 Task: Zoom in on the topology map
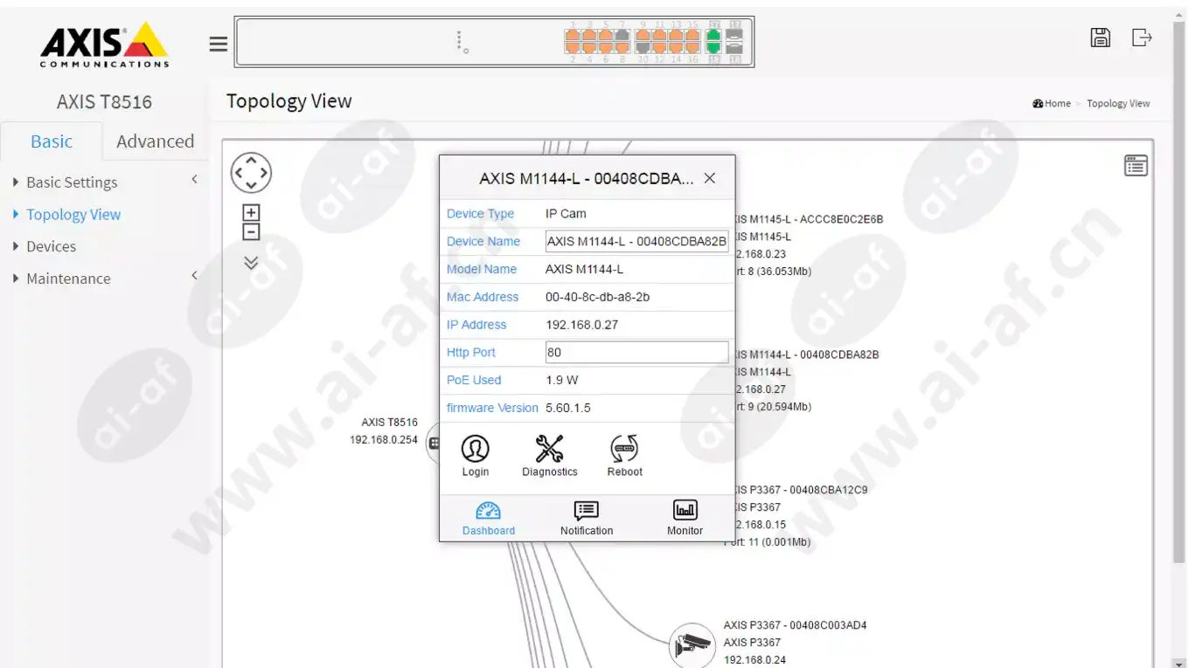point(251,213)
